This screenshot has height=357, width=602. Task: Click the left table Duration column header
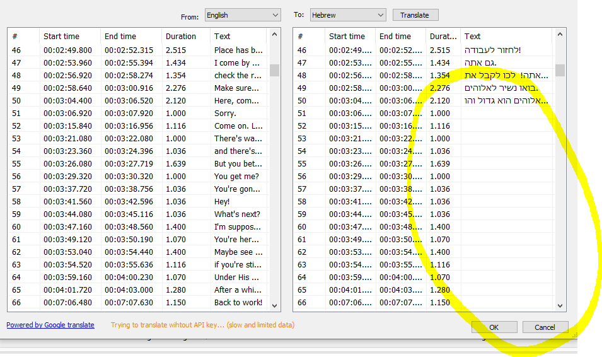point(186,36)
